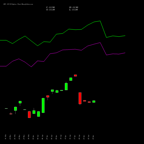The height and width of the screenshot is (144, 144).
Task: Select the 24 Mar date label
Action: pyautogui.click(x=15, y=137)
